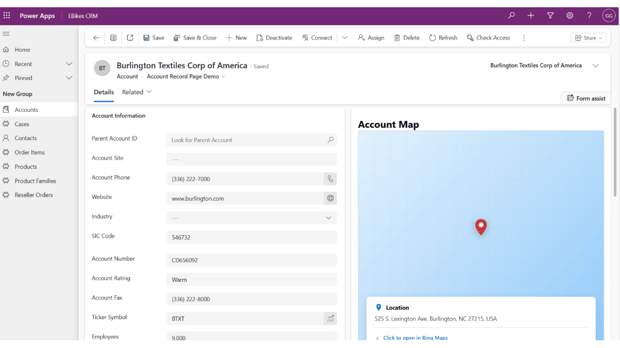Open the location in Bing Maps link
620x348 pixels.
[x=415, y=338]
